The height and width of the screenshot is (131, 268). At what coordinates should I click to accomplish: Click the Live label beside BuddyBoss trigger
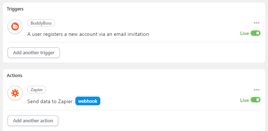coord(244,34)
